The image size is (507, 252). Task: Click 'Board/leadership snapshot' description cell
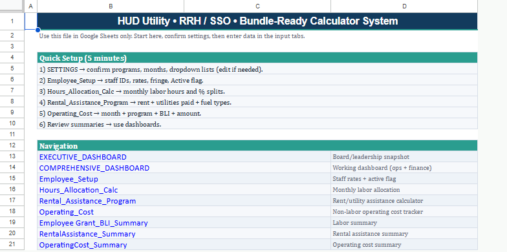click(x=404, y=156)
